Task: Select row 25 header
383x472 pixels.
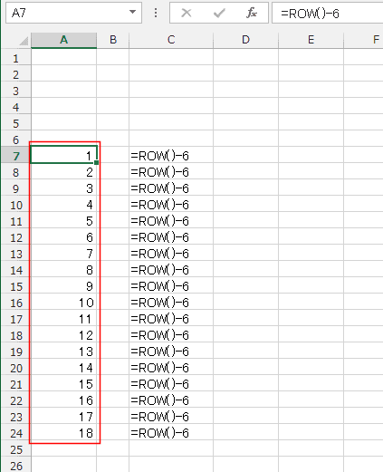Action: pyautogui.click(x=16, y=450)
